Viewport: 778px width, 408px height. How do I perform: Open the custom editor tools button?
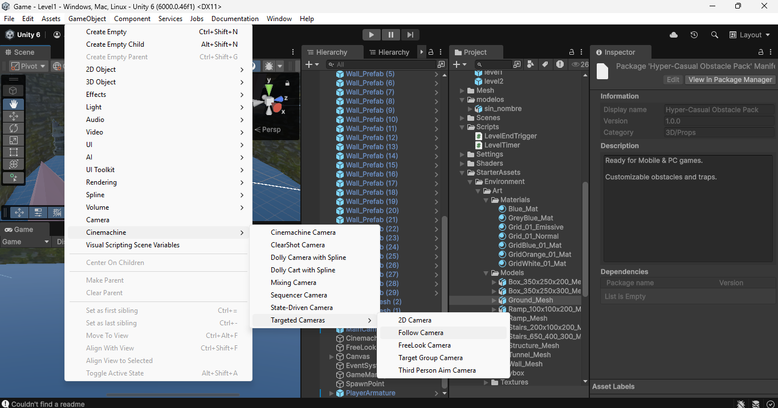[x=13, y=178]
